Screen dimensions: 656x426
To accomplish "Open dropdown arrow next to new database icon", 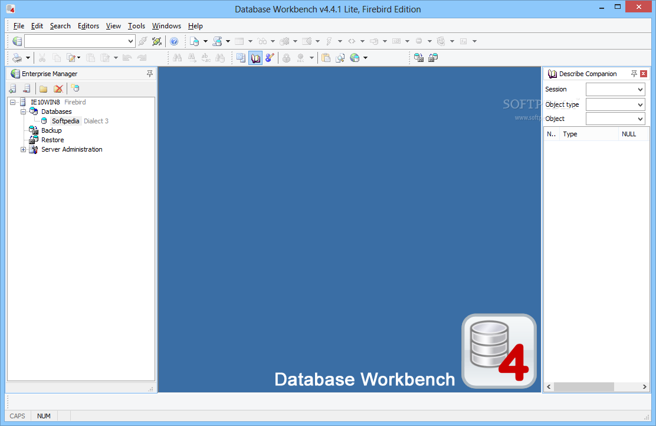I will tap(205, 41).
